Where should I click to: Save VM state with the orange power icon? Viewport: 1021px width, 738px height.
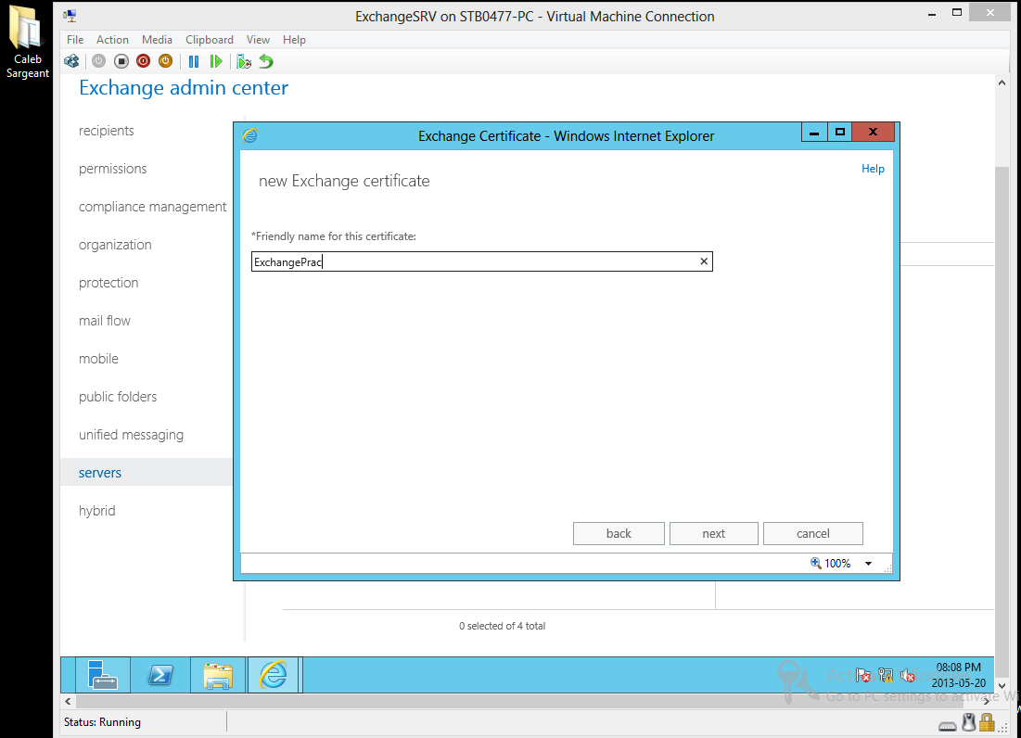[165, 61]
